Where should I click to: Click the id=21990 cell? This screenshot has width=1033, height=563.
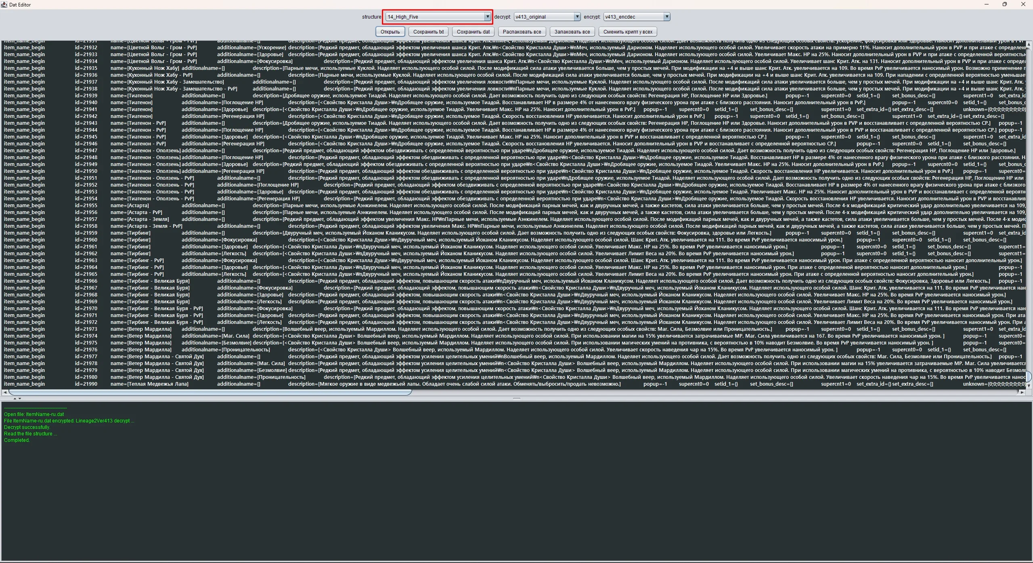tap(86, 384)
